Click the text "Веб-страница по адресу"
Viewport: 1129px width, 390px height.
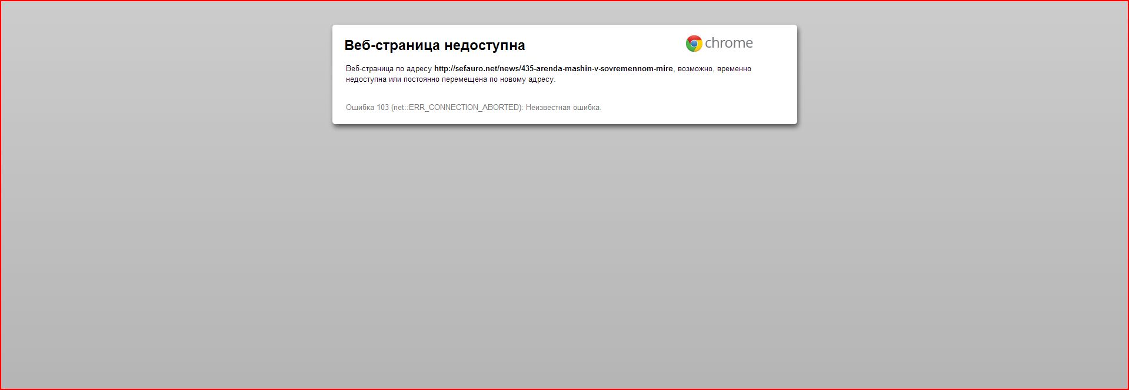pos(388,69)
